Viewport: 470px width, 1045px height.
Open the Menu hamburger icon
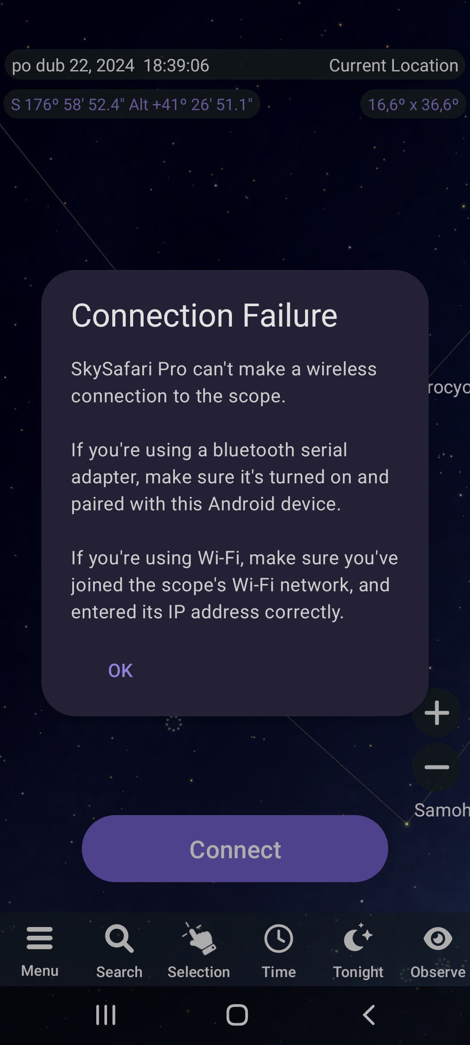click(40, 938)
